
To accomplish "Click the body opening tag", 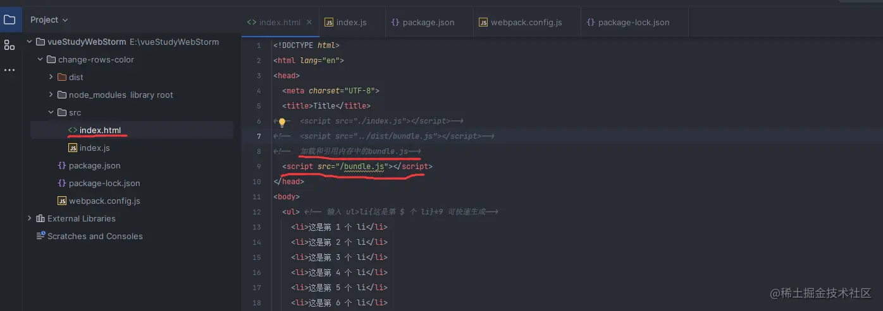I will point(287,197).
